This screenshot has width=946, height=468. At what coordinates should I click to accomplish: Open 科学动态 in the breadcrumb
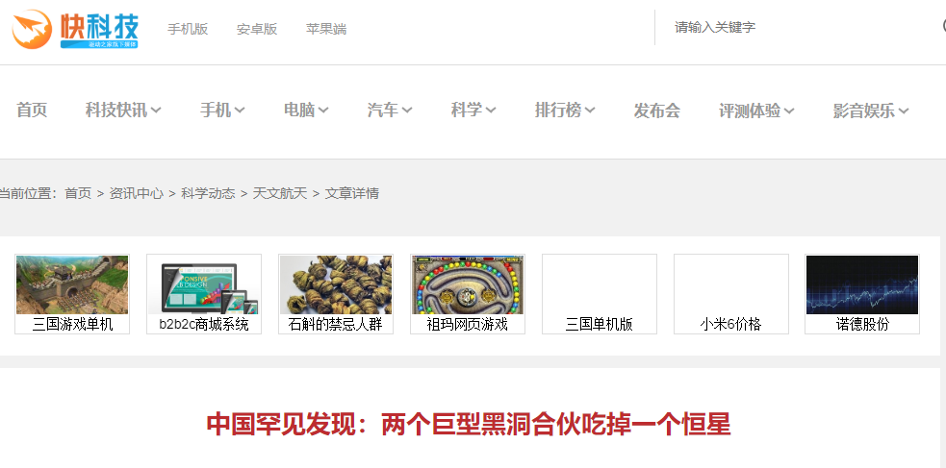[208, 193]
